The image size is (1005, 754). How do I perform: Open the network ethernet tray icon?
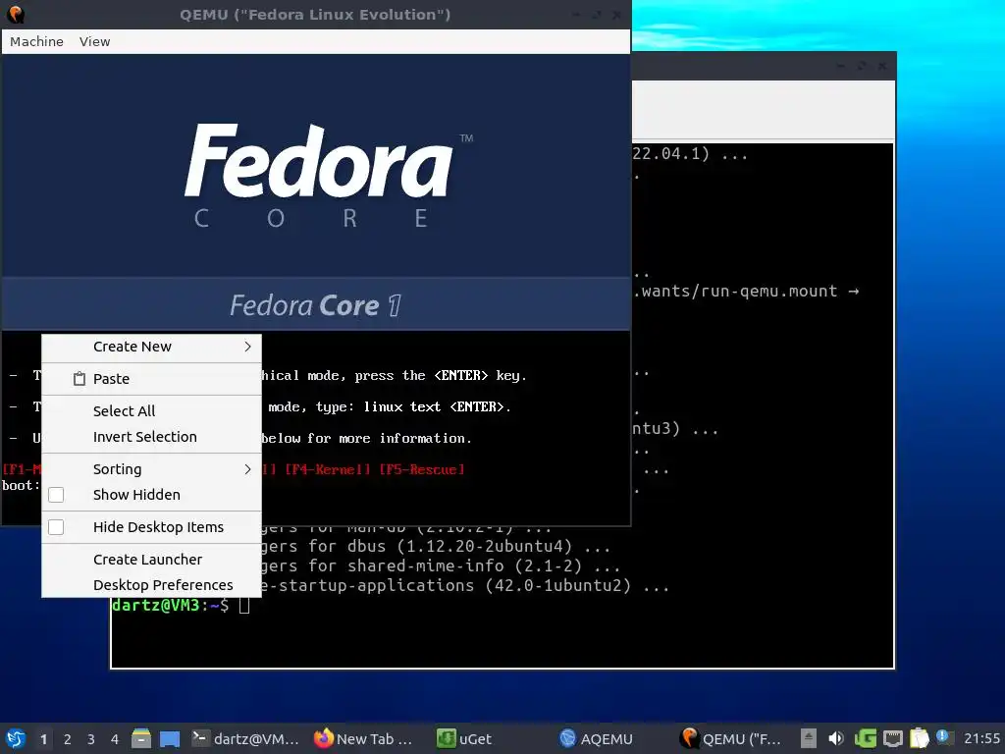[892, 738]
